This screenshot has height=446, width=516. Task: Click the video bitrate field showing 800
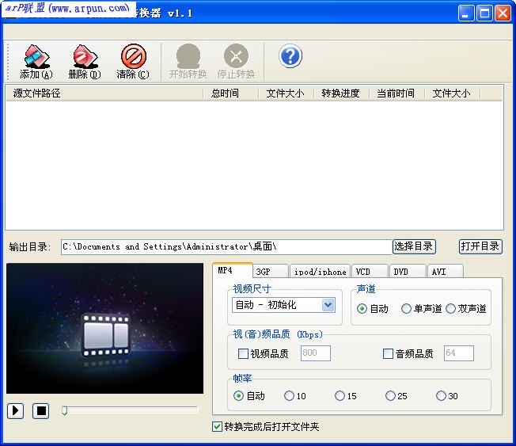316,353
